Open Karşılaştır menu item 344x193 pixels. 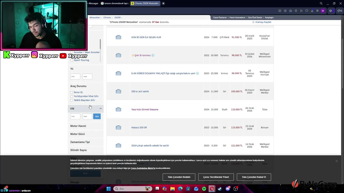tap(269, 18)
